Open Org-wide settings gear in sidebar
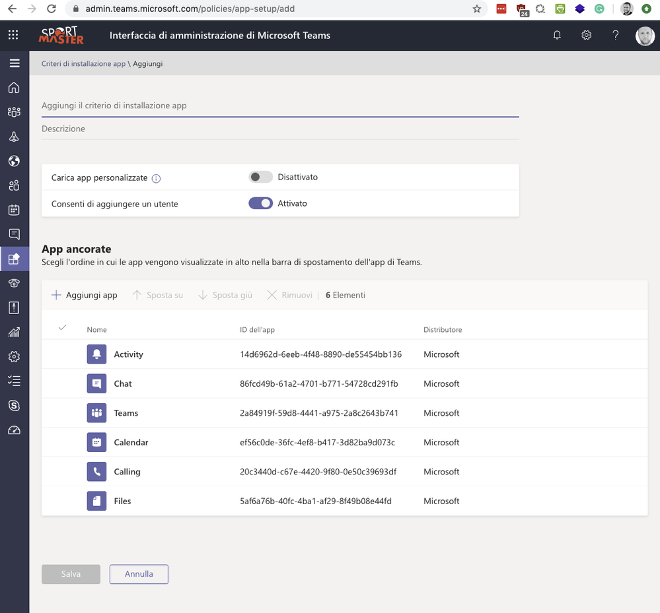Viewport: 660px width, 613px height. click(14, 356)
